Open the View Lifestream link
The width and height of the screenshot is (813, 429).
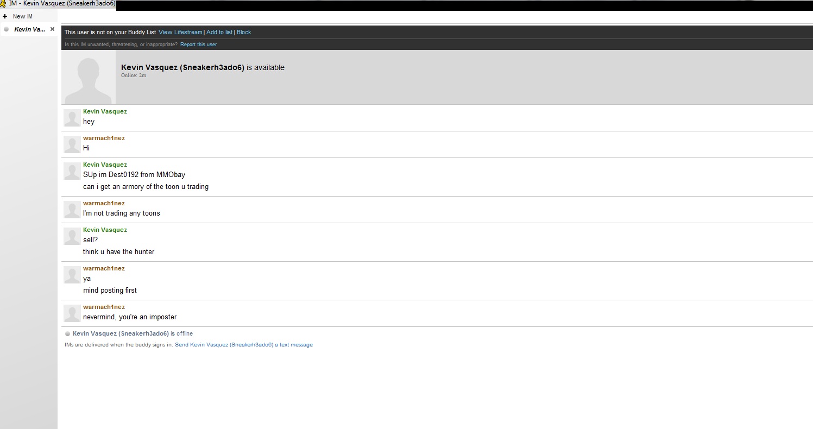(180, 32)
